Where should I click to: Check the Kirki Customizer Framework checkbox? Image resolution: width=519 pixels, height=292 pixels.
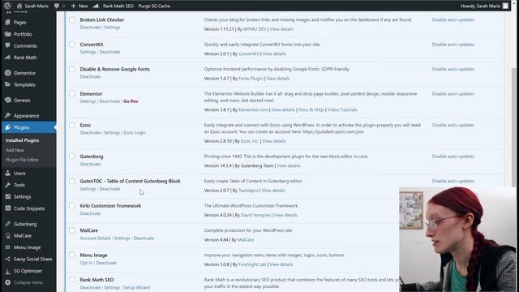[x=72, y=205]
